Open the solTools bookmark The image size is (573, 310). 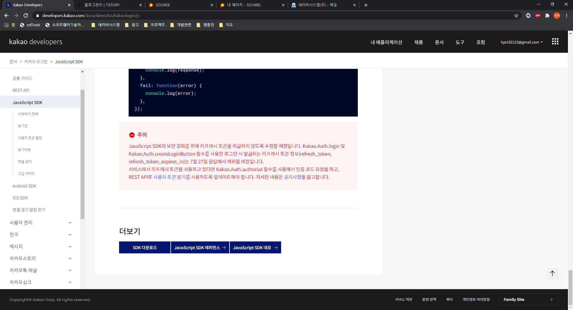pos(30,25)
